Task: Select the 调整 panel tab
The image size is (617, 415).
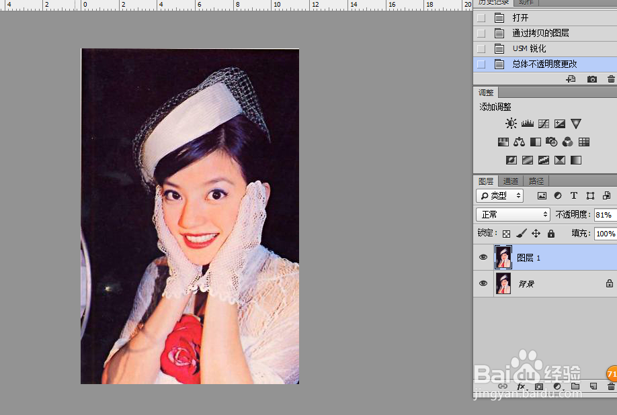Action: pyautogui.click(x=485, y=93)
